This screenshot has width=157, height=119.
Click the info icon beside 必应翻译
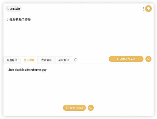(x=76, y=60)
